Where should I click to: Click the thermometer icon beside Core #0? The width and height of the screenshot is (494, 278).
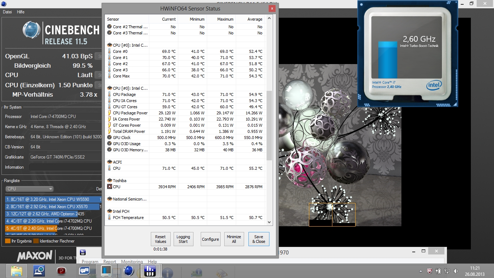[x=110, y=51]
